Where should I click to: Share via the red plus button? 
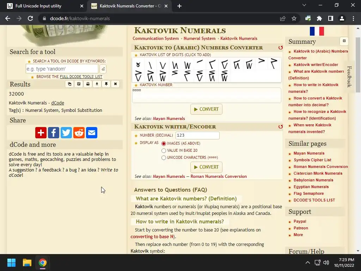pos(41,133)
